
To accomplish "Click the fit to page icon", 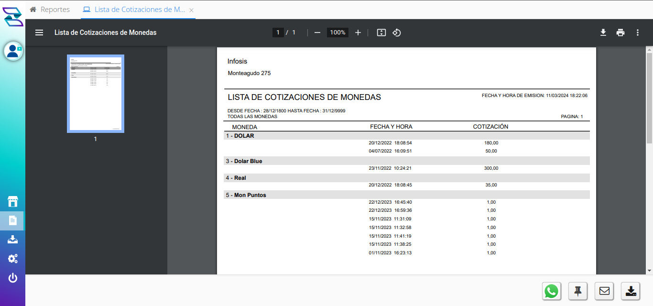I will click(x=381, y=33).
